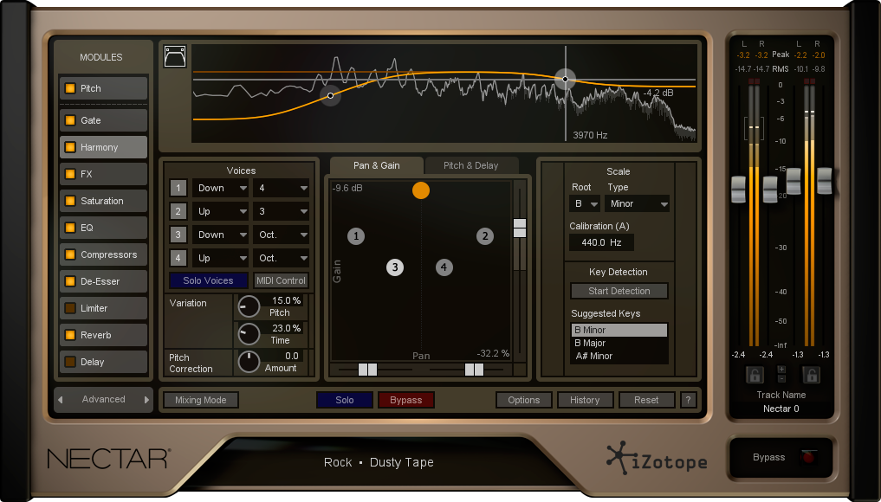Viewport: 881px width, 502px height.
Task: Open the Compressors module
Action: coord(103,254)
